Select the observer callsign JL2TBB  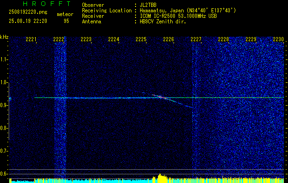point(148,5)
